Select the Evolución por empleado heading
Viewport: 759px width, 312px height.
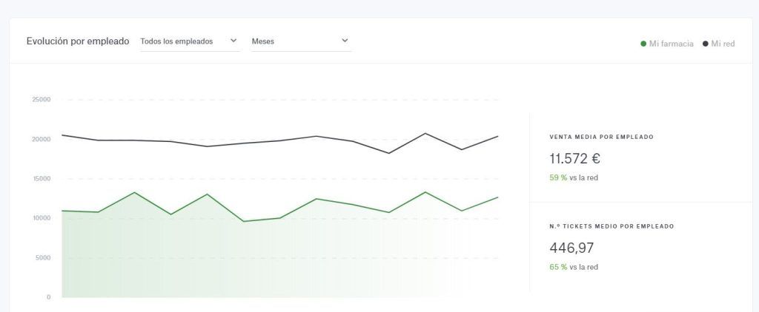(78, 41)
